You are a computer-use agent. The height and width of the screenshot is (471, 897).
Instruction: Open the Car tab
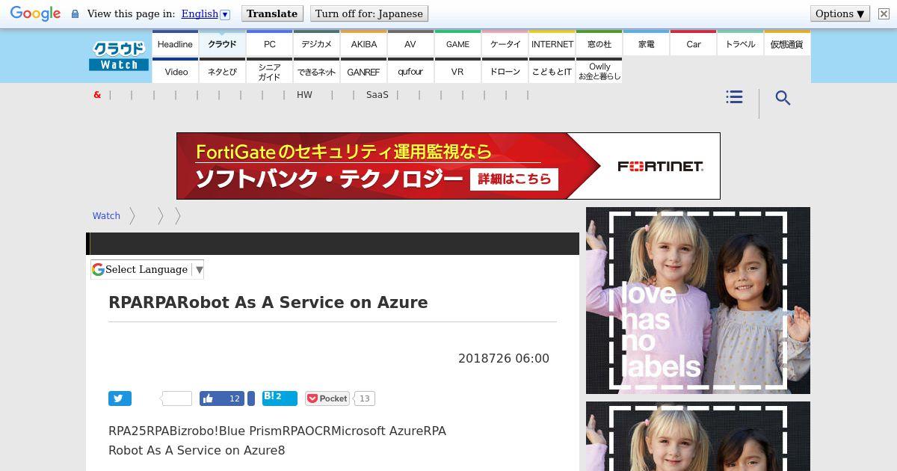(693, 44)
